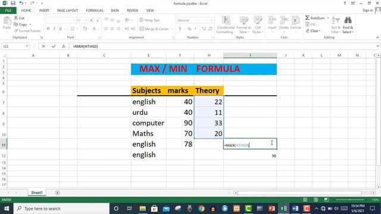Click the Conditional Formatting icon

point(226,20)
